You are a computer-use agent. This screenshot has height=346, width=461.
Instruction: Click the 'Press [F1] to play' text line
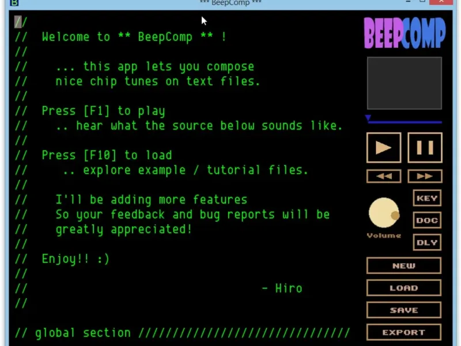point(104,111)
